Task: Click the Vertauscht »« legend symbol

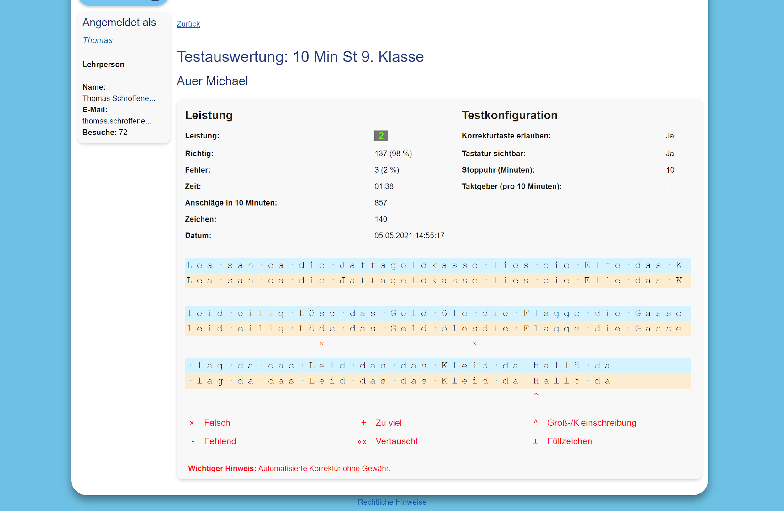Action: click(361, 441)
